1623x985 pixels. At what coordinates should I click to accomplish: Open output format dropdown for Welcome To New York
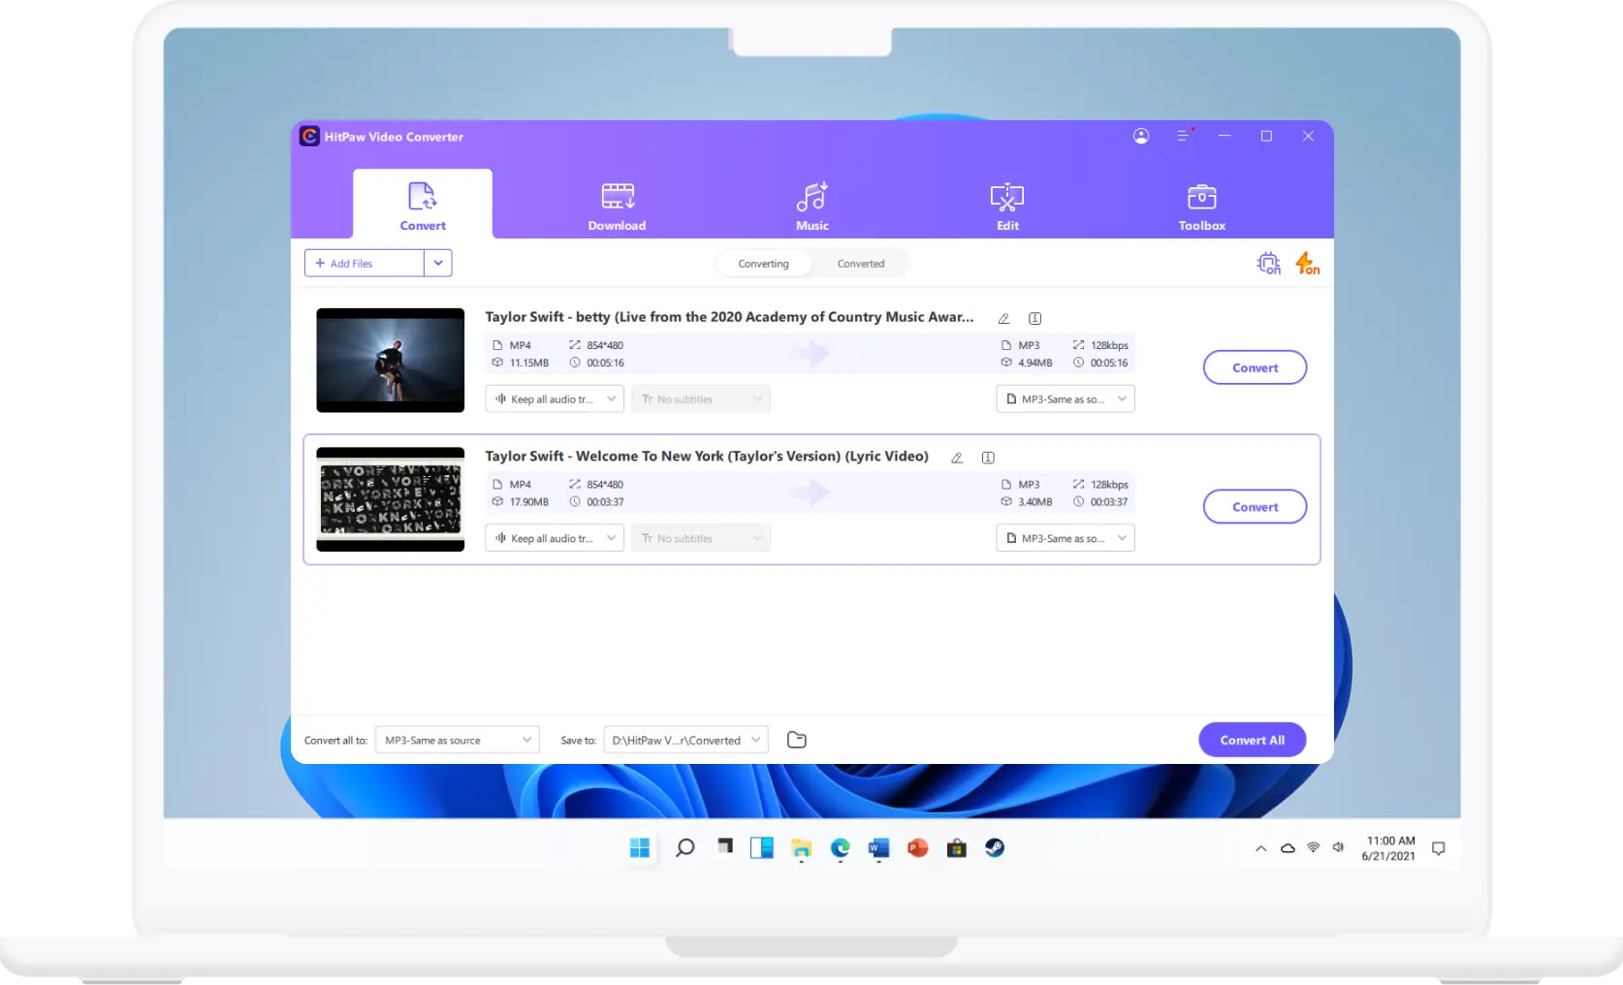coord(1066,538)
